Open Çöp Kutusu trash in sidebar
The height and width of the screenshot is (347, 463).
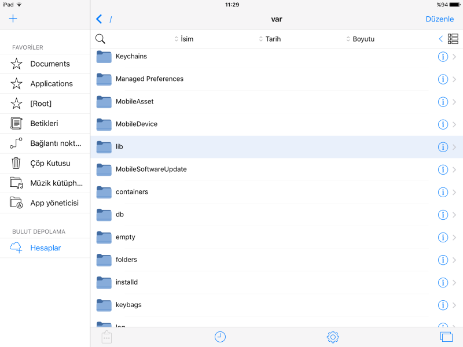pos(50,163)
